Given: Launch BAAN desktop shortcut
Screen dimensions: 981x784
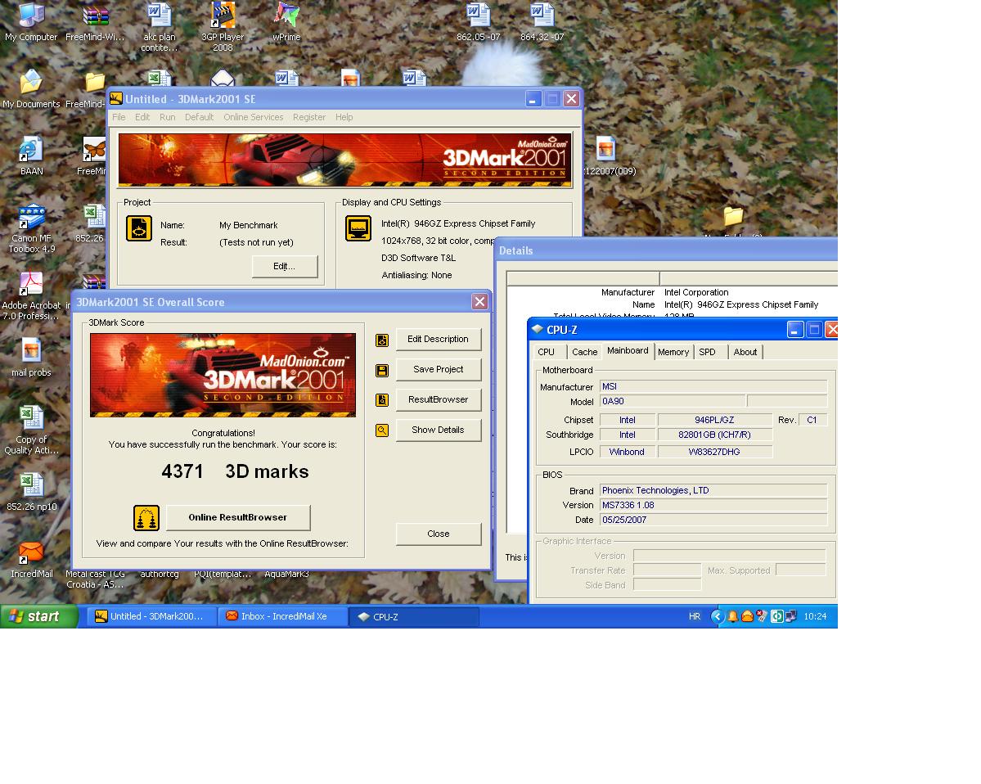Looking at the screenshot, I should tap(31, 155).
